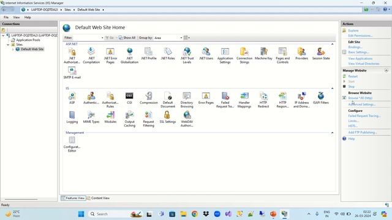Open Directory Browsing feature
This screenshot has height=220, width=392.
[187, 100]
